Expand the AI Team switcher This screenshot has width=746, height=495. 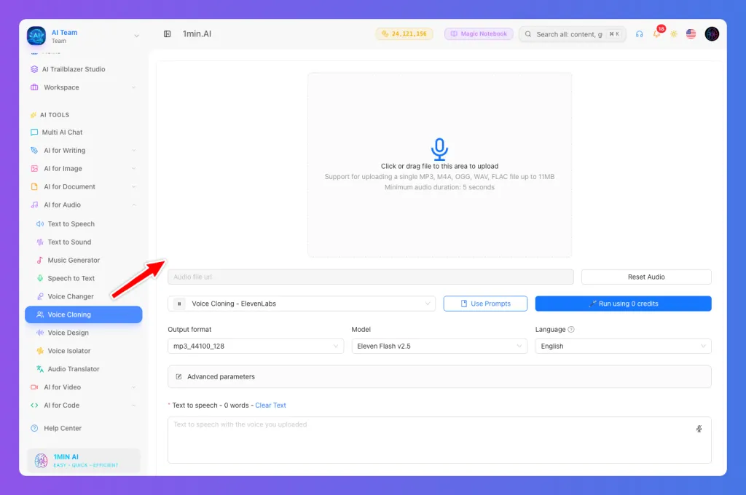coord(136,36)
